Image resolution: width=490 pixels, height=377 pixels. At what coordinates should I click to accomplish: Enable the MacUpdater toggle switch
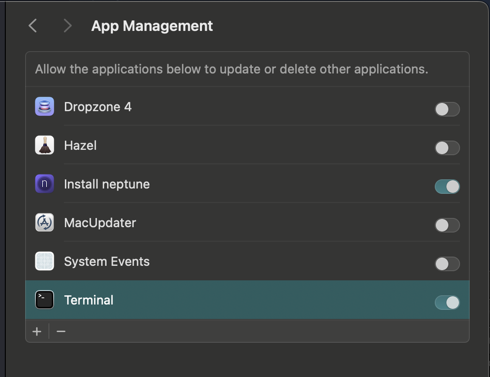447,225
